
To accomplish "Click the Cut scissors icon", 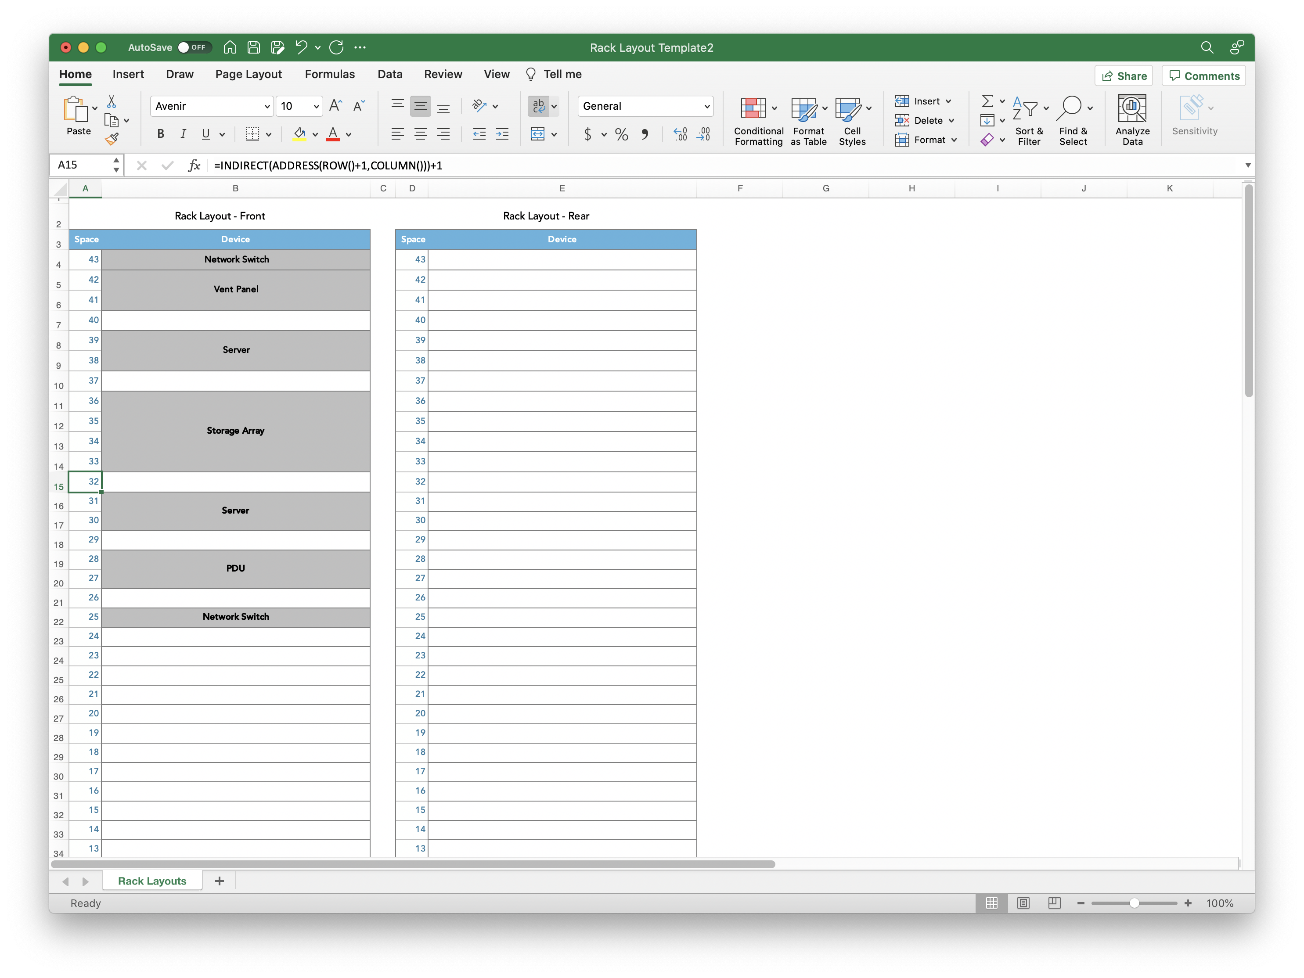I will pos(112,101).
